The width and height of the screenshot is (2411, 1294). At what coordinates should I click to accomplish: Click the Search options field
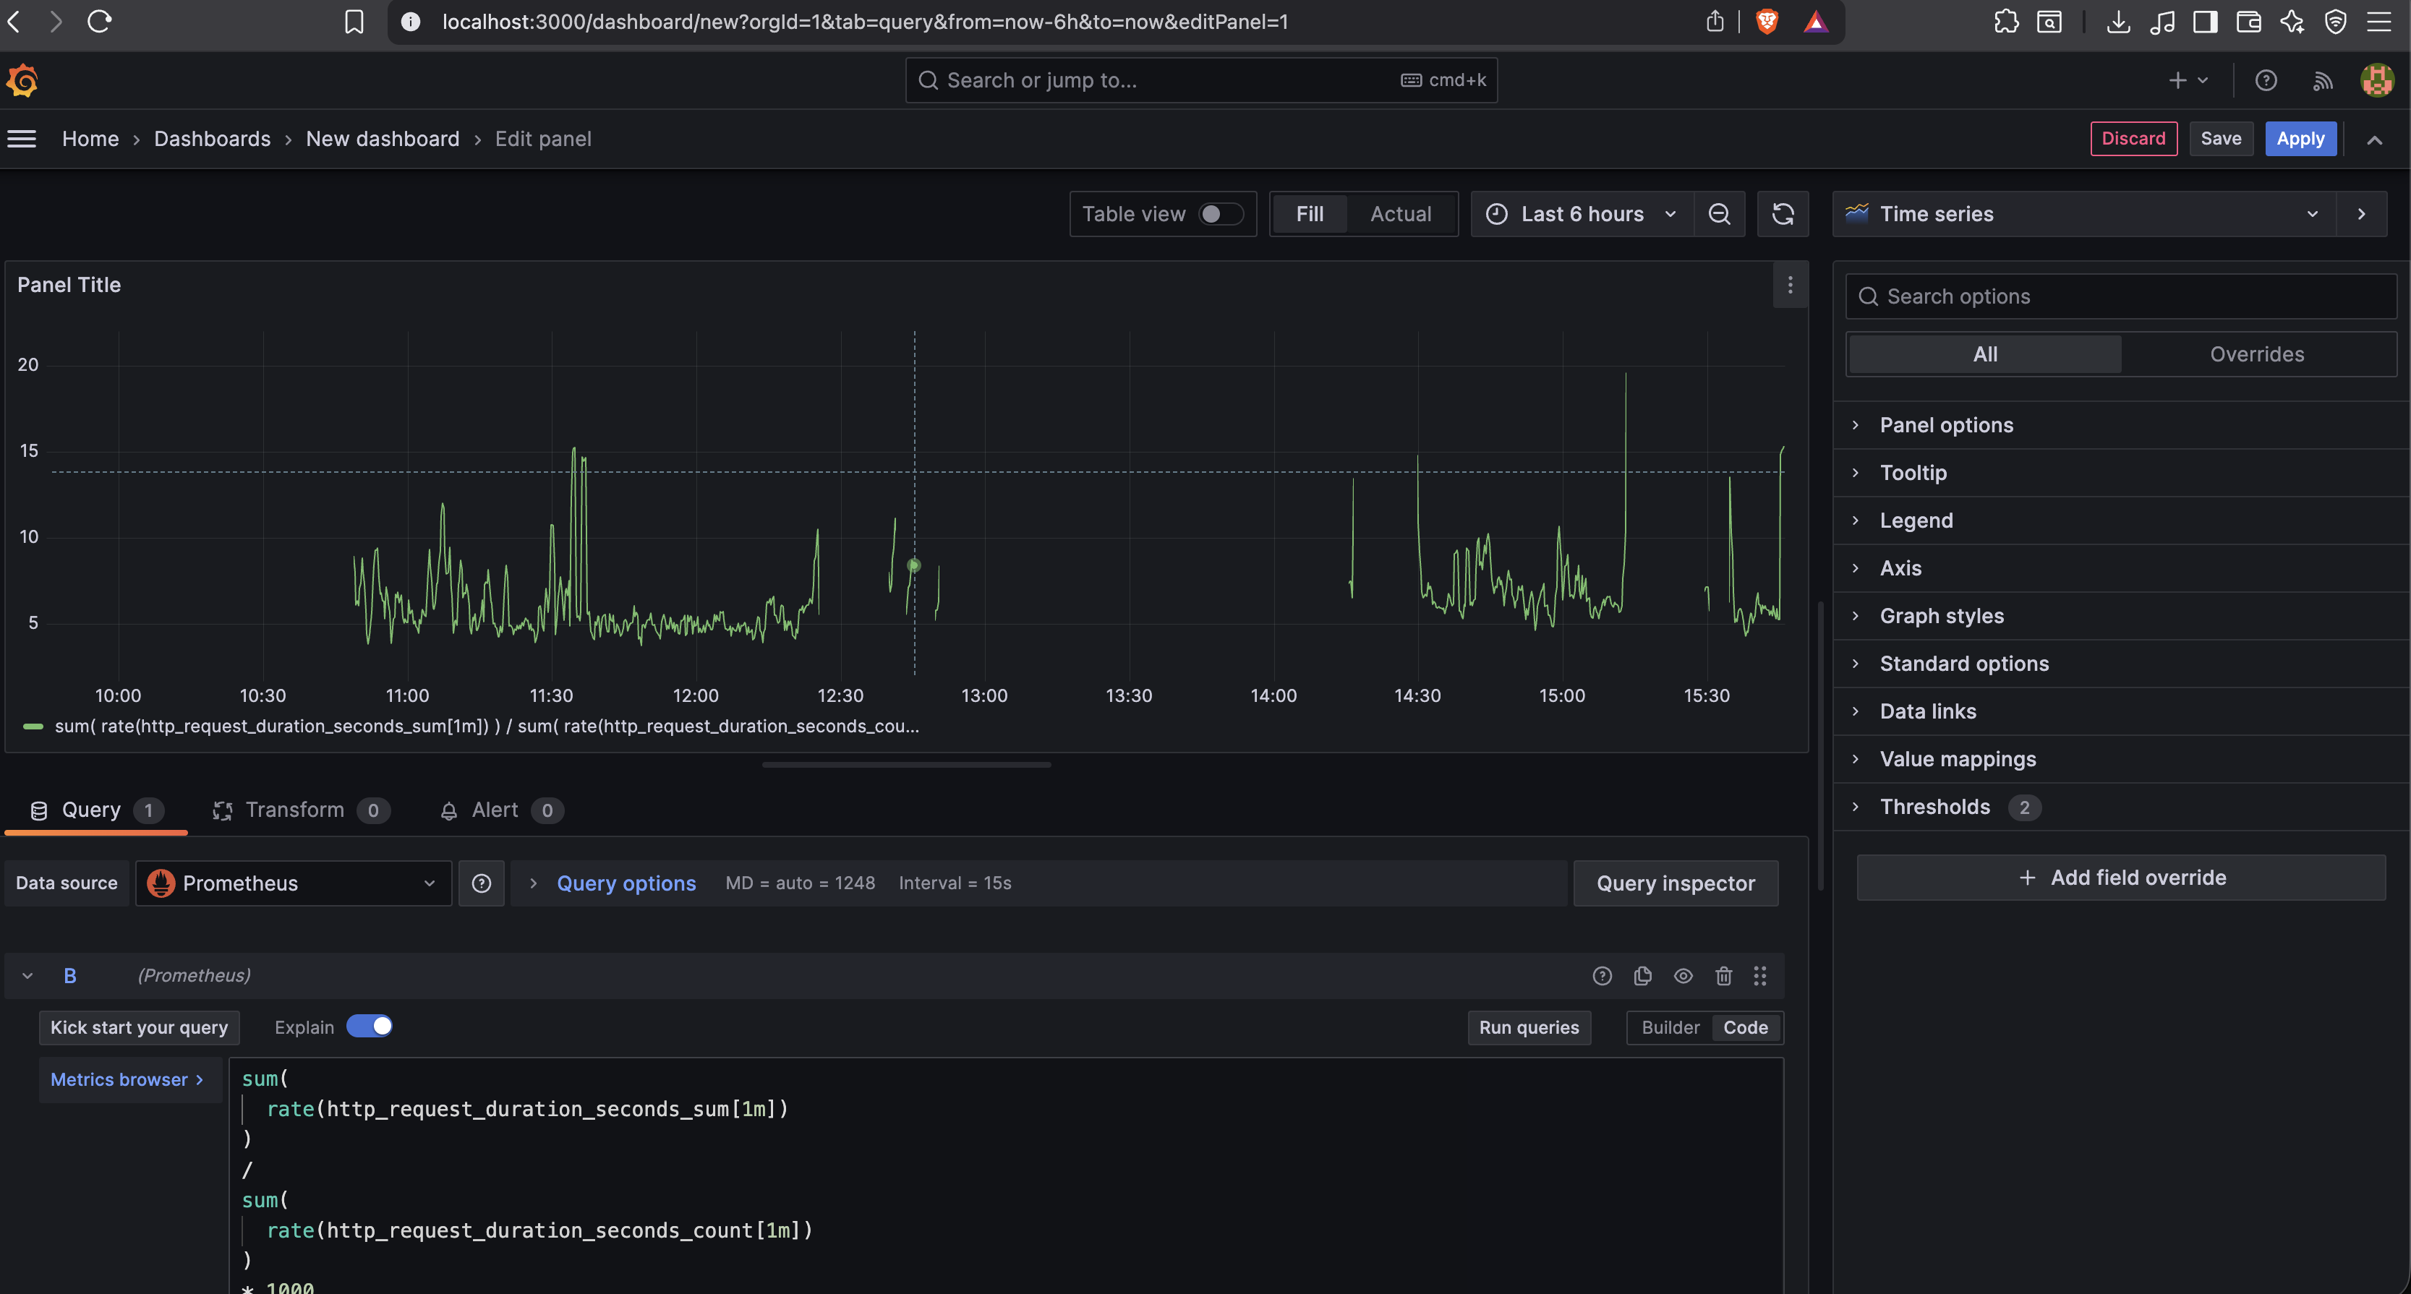tap(2120, 296)
